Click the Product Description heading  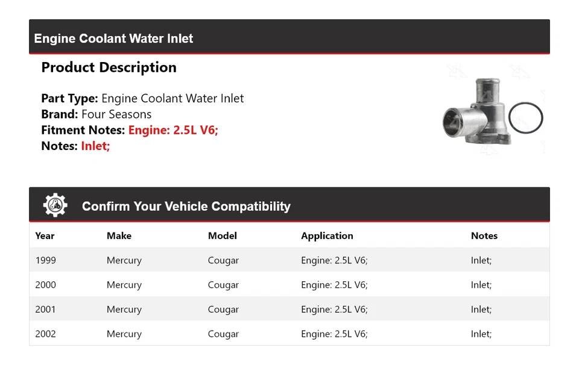click(x=109, y=67)
